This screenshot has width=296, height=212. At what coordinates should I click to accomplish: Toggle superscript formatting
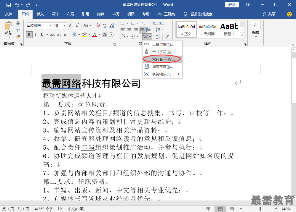point(65,35)
